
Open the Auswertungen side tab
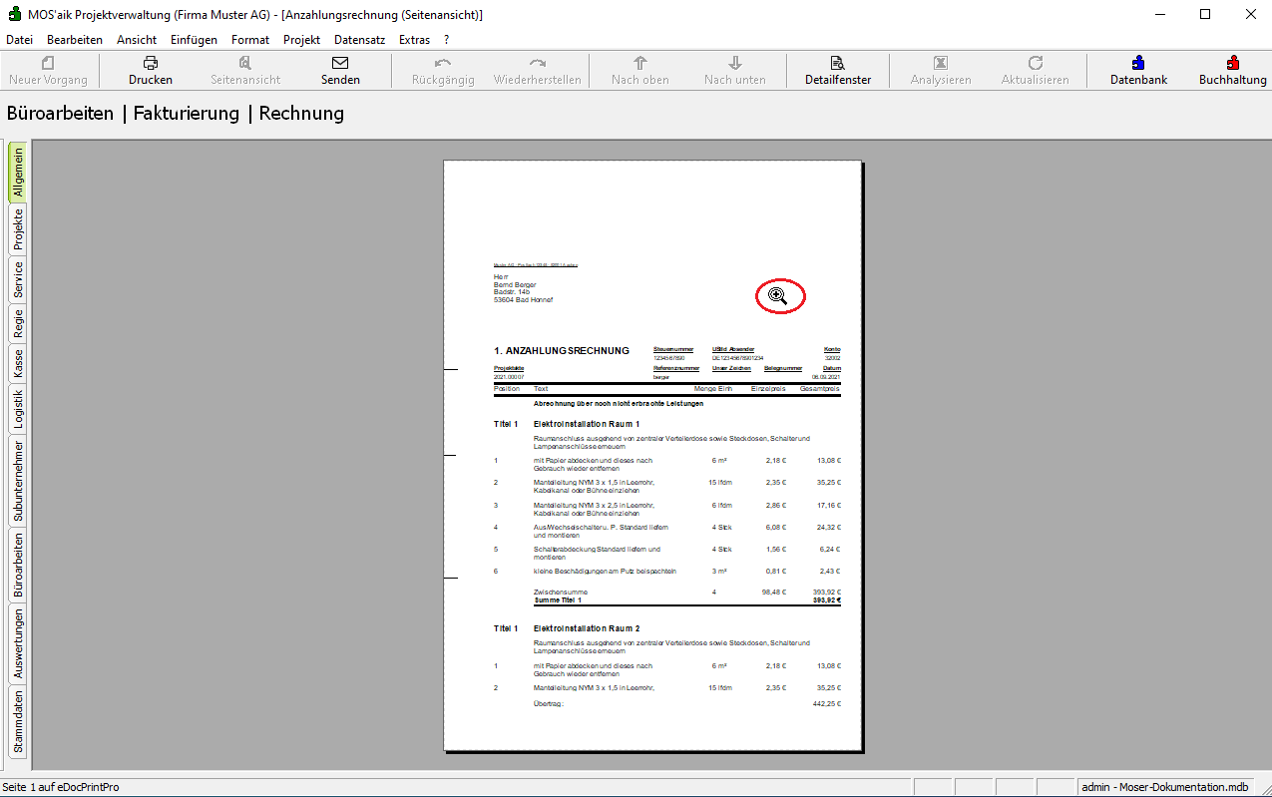click(x=18, y=643)
